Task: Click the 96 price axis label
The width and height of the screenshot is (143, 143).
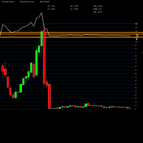Action: pos(136,45)
